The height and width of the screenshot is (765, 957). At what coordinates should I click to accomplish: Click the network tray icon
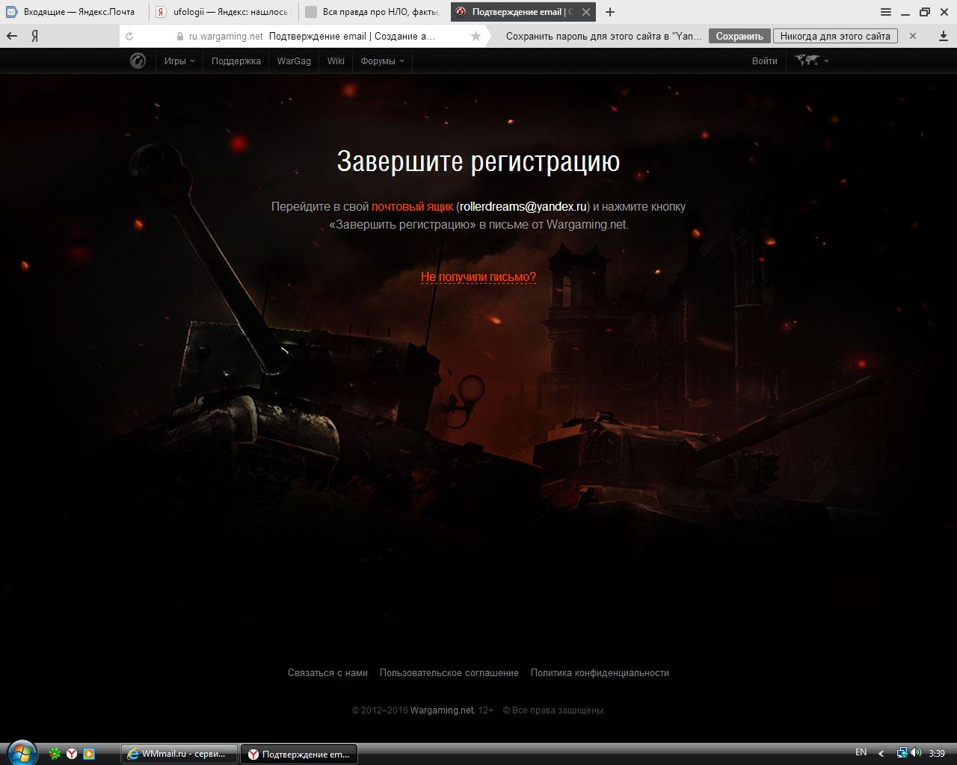902,753
